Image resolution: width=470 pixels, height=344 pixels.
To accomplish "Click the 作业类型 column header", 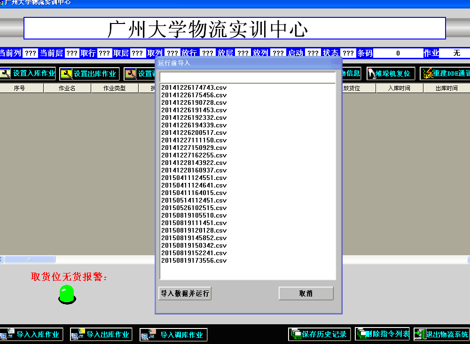I will [x=115, y=88].
